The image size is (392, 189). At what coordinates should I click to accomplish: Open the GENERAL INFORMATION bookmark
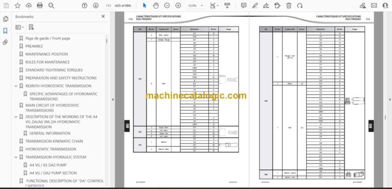pos(50,133)
